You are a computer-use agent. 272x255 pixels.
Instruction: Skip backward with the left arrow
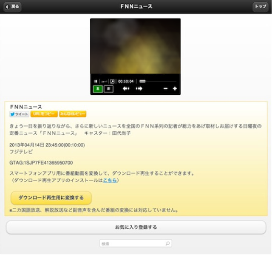click(126, 89)
